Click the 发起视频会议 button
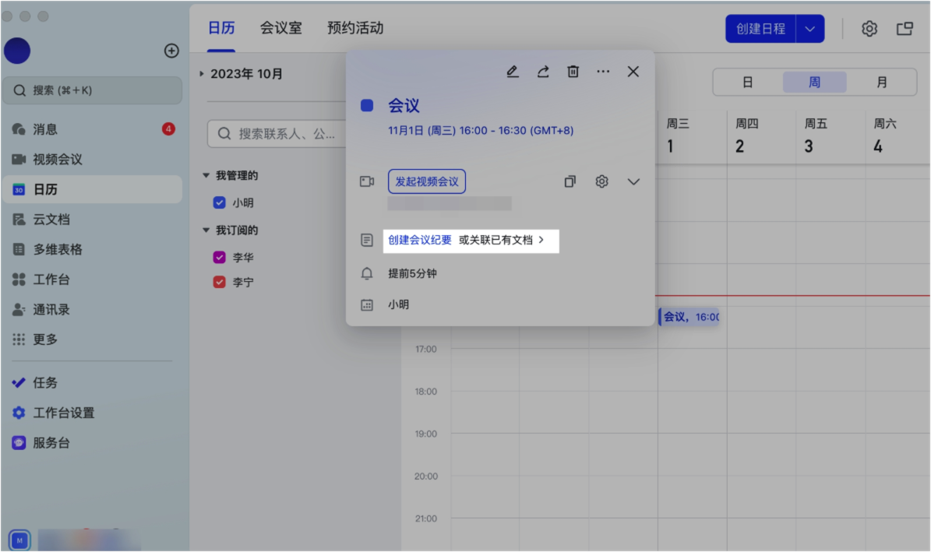Screen dimensions: 931x552 click(x=426, y=181)
